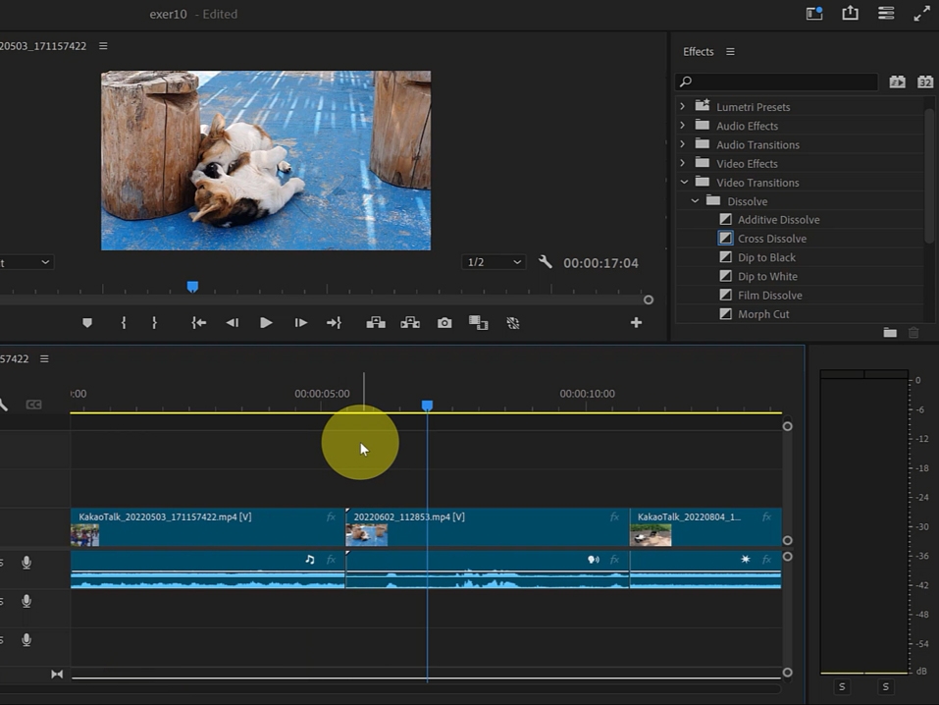
Task: Step forward one frame
Action: click(300, 323)
